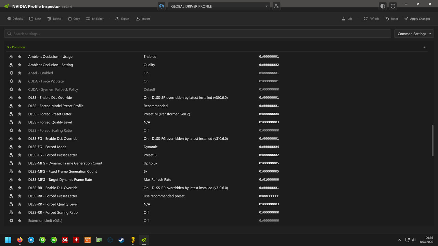Open the Enabled value for Ambient Occlusion - Usage
438x246 pixels.
point(150,57)
